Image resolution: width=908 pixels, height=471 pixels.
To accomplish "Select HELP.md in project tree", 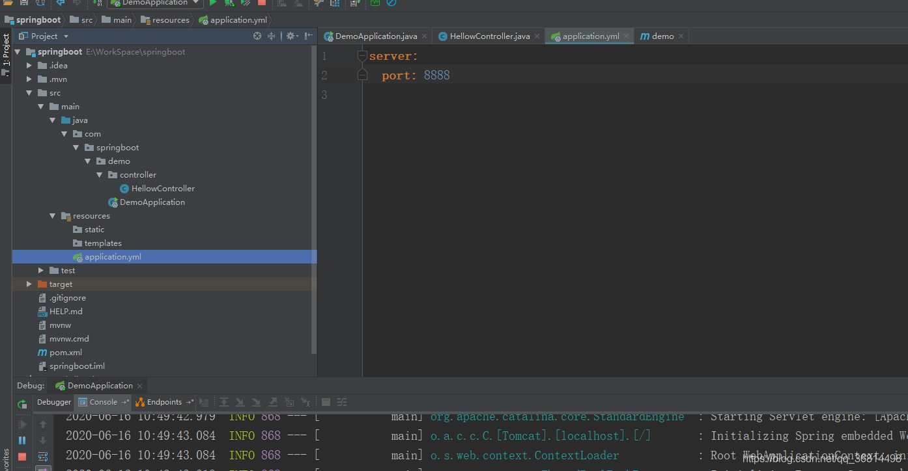I will 60,312.
